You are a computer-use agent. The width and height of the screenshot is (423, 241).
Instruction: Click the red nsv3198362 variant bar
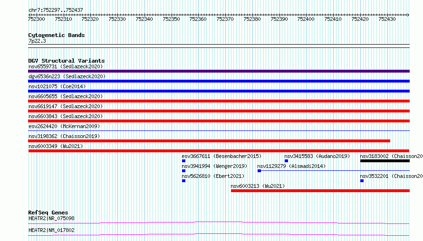[x=209, y=141]
